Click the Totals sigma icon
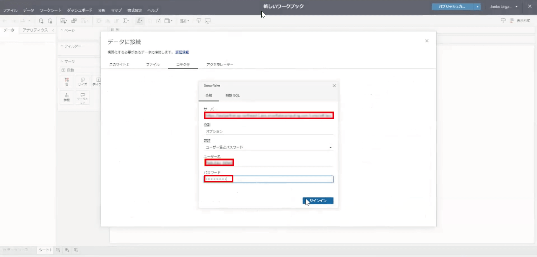537x257 pixels. (126, 21)
